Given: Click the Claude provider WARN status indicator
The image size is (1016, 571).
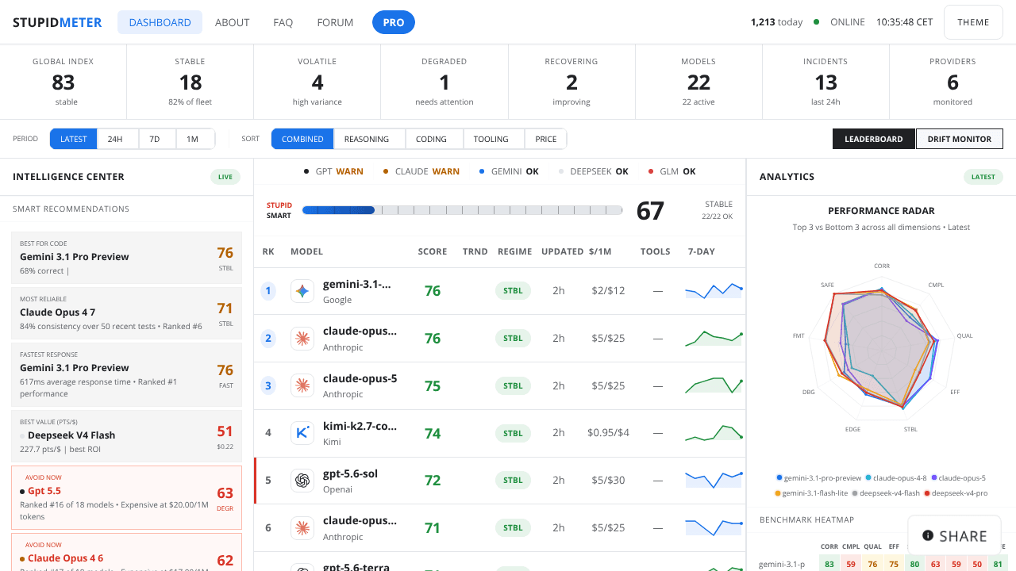Looking at the screenshot, I should (421, 171).
